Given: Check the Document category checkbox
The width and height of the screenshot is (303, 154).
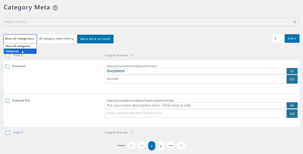Looking at the screenshot, I should [x=8, y=66].
